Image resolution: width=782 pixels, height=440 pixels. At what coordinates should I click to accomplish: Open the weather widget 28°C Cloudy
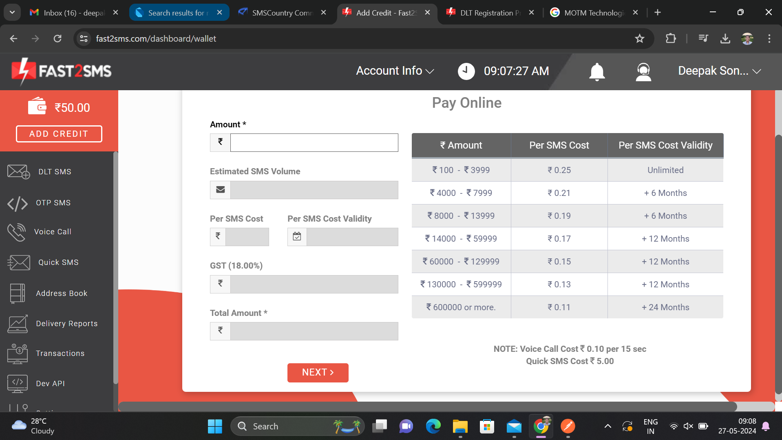tap(33, 427)
